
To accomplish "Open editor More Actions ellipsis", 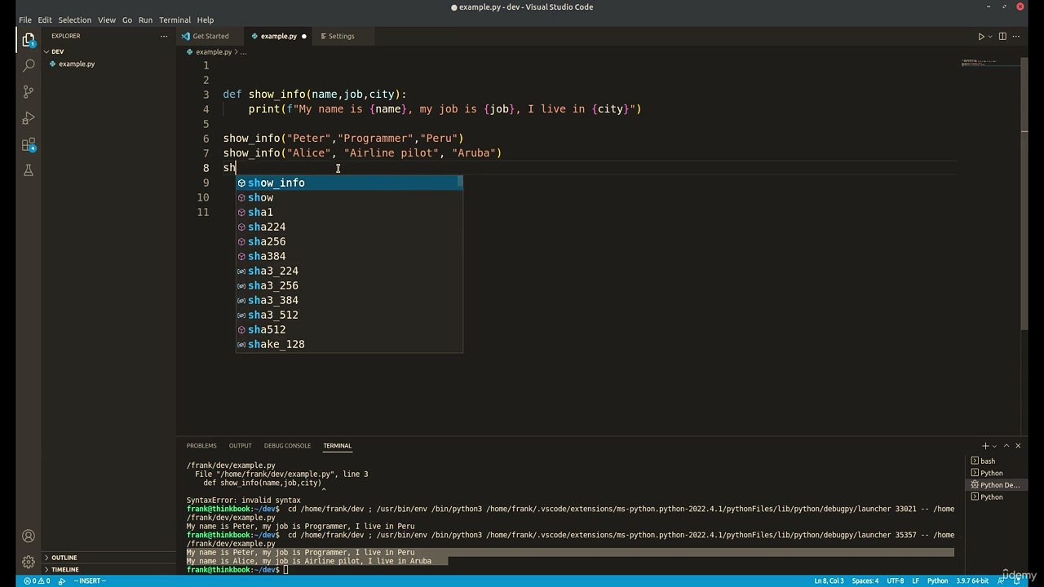I will 1017,36.
